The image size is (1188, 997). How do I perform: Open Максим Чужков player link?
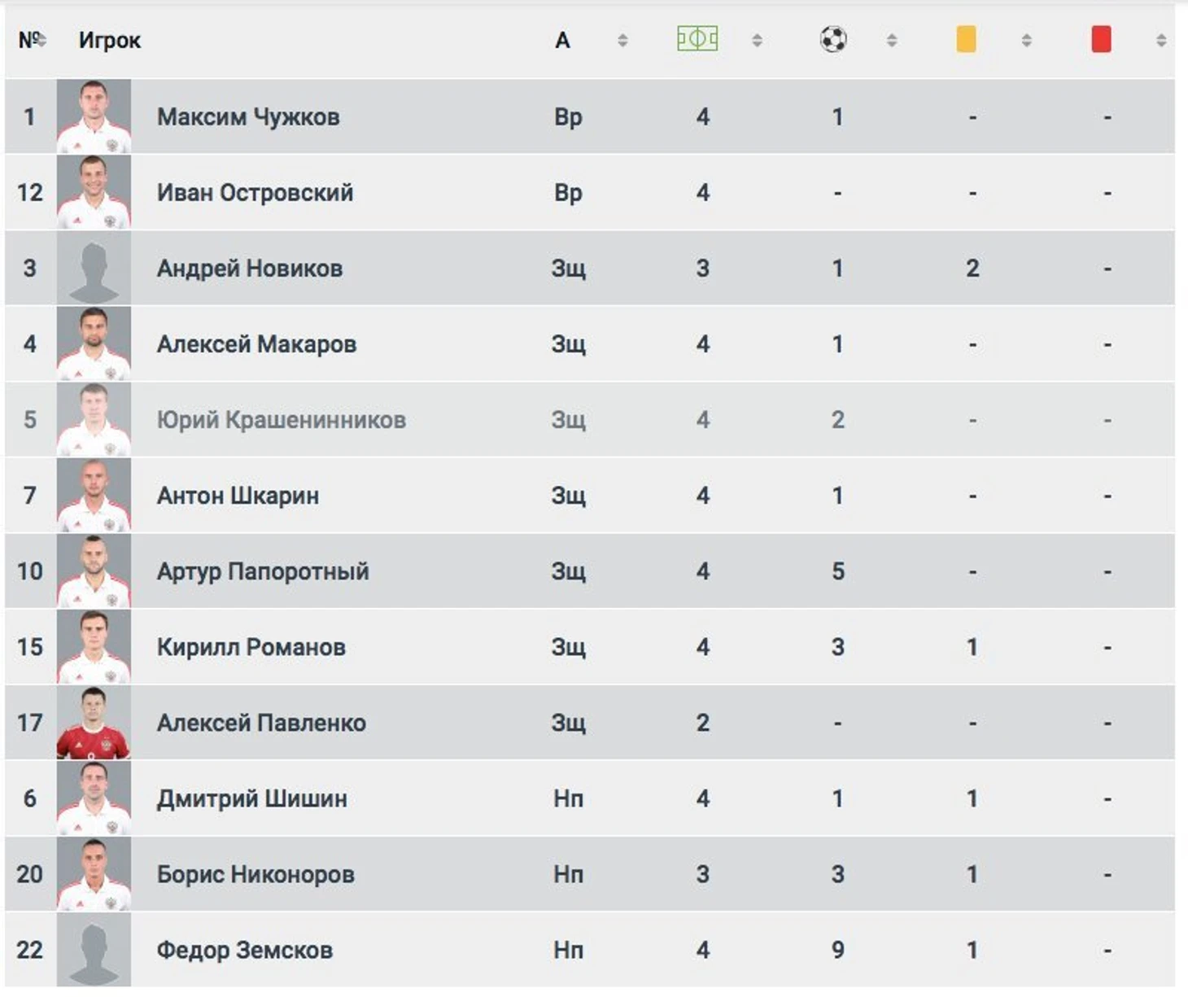pyautogui.click(x=248, y=116)
